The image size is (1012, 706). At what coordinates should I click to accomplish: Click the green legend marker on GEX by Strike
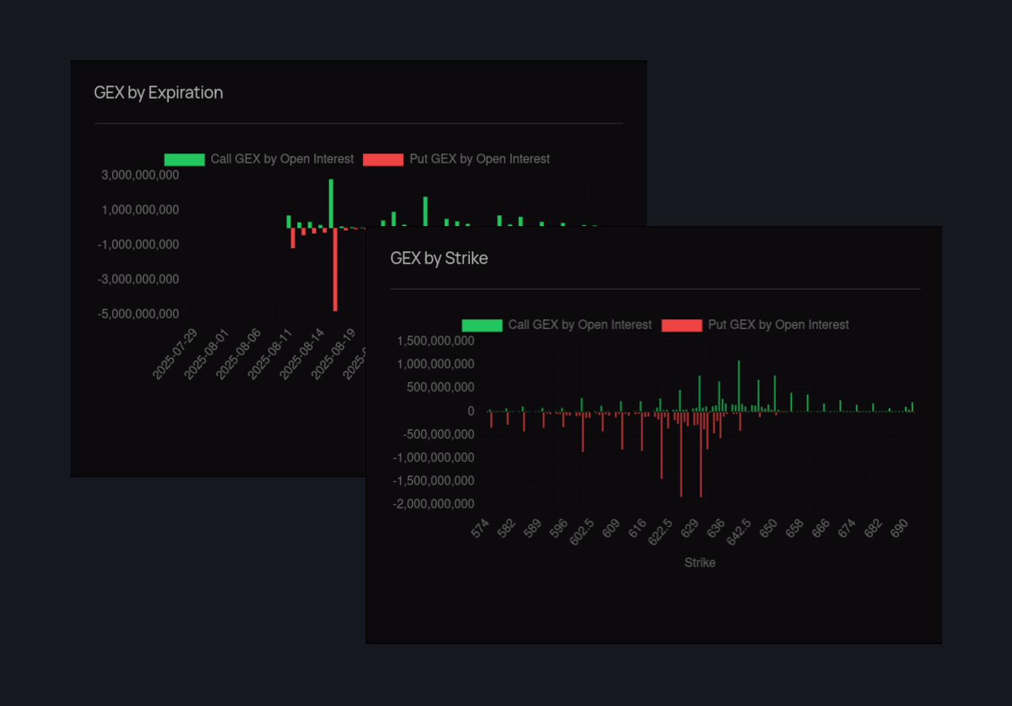click(481, 325)
